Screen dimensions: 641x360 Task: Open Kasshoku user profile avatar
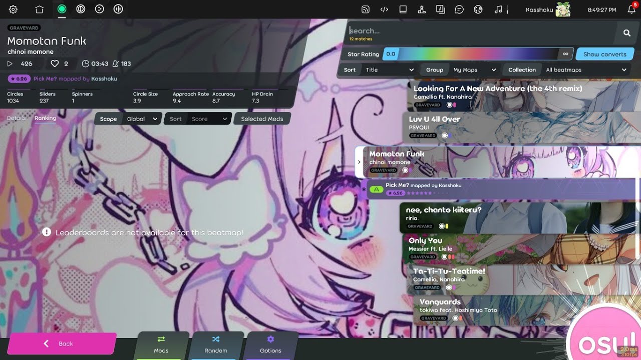(563, 9)
